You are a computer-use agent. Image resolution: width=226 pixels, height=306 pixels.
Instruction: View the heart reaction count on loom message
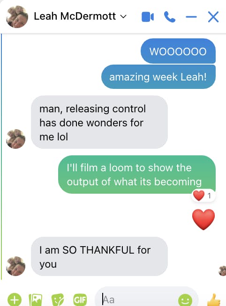click(x=203, y=196)
